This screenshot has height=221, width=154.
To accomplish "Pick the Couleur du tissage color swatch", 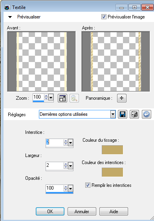I will (112, 150).
